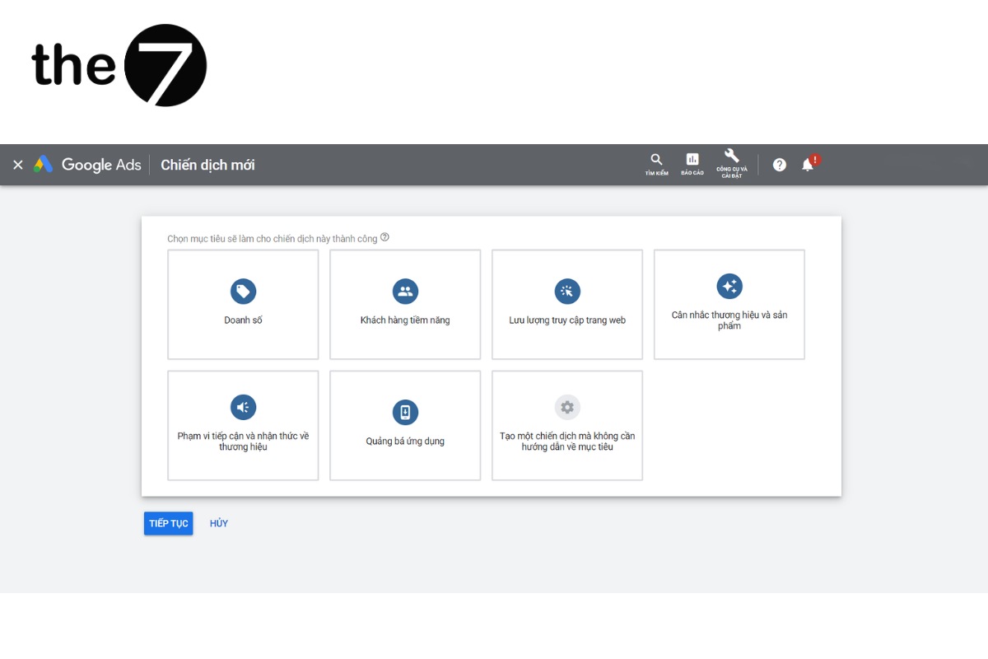The image size is (988, 659).
Task: Open tools and settings wrench icon
Action: coord(731,157)
